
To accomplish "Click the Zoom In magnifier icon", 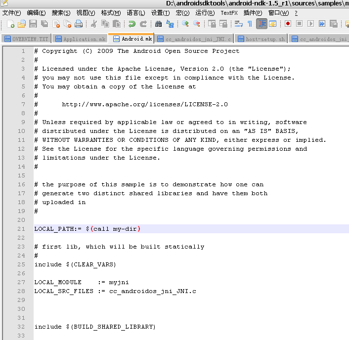I will pos(185,24).
